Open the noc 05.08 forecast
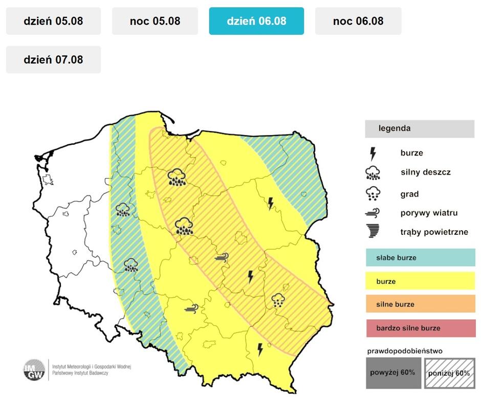This screenshot has width=481, height=398. [x=154, y=21]
